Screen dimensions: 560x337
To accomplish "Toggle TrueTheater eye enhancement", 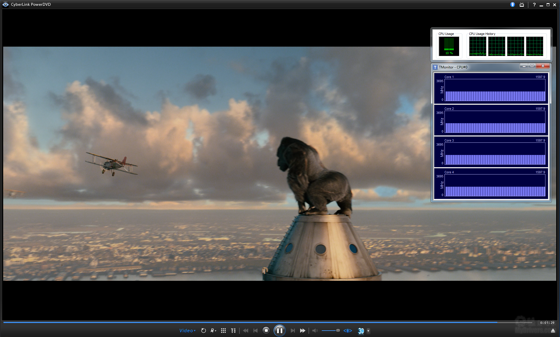I will (348, 331).
